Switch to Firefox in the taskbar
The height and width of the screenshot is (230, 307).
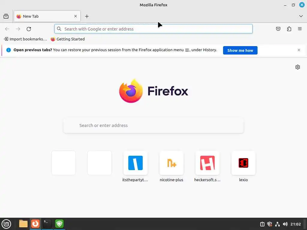coord(35,224)
